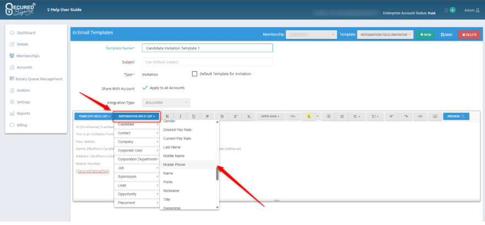The width and height of the screenshot is (485, 225).
Task: Expand the Candidate submenu
Action: pos(137,124)
